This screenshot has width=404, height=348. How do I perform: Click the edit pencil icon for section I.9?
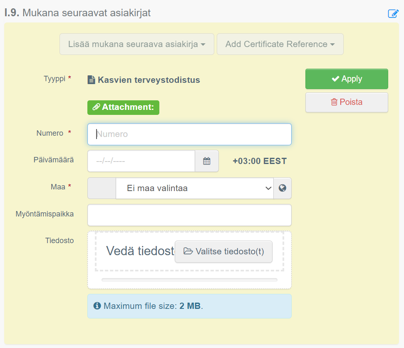pos(393,13)
